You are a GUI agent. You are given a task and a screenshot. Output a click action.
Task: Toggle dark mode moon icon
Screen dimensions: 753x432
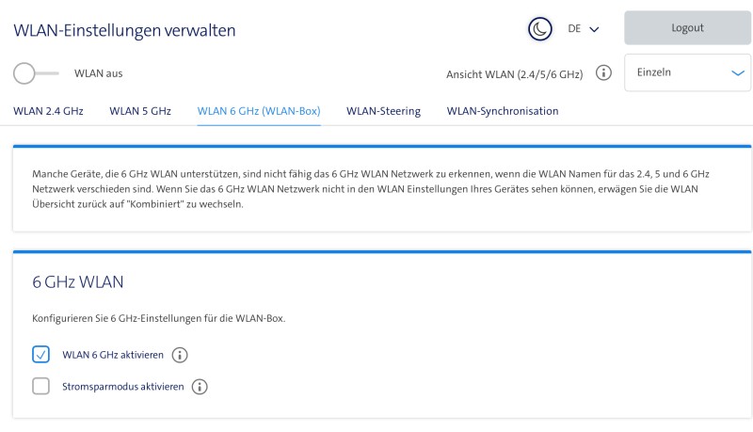point(539,29)
